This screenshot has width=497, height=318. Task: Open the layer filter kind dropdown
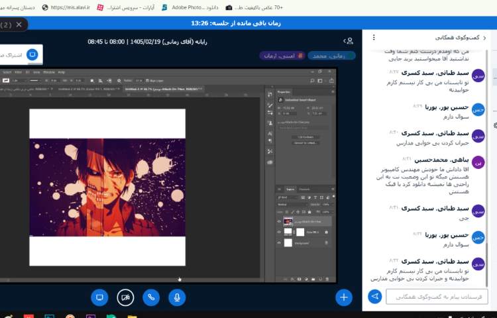(287, 197)
